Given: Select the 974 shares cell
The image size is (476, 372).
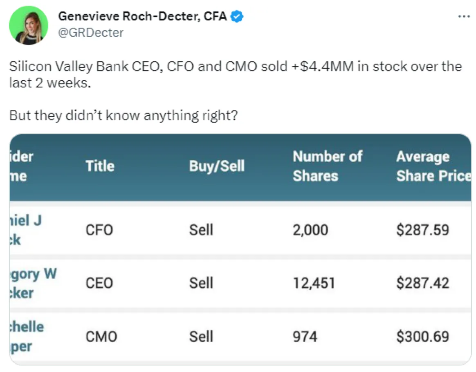Looking at the screenshot, I should tap(305, 336).
